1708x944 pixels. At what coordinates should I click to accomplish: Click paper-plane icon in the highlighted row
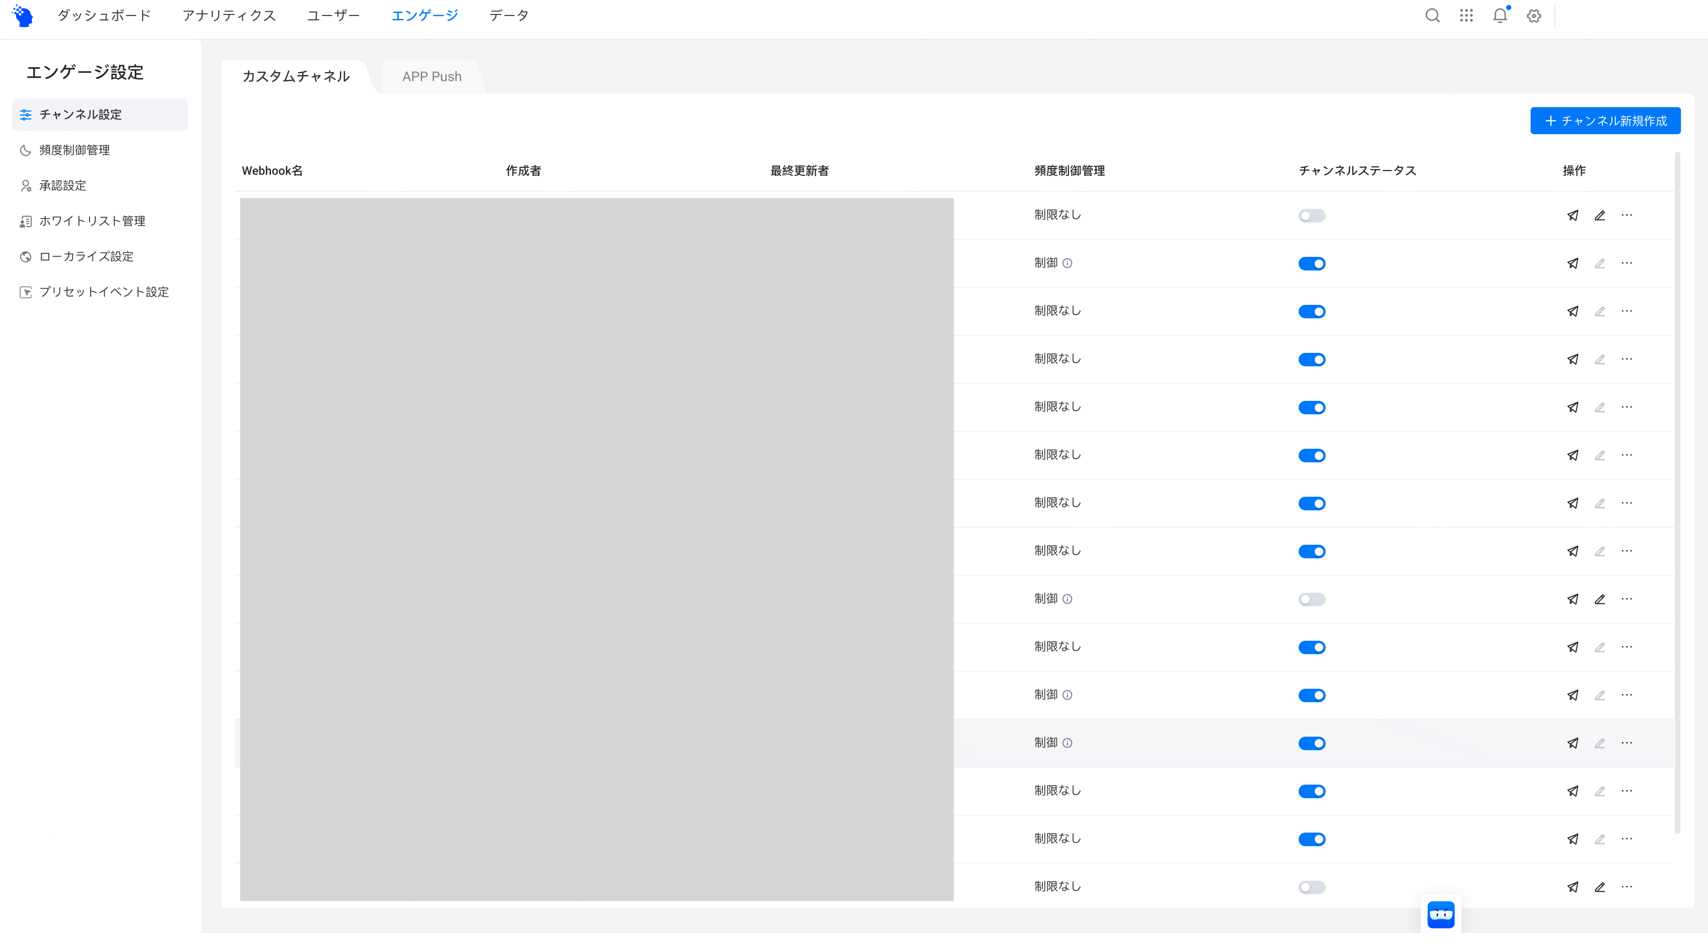point(1573,743)
